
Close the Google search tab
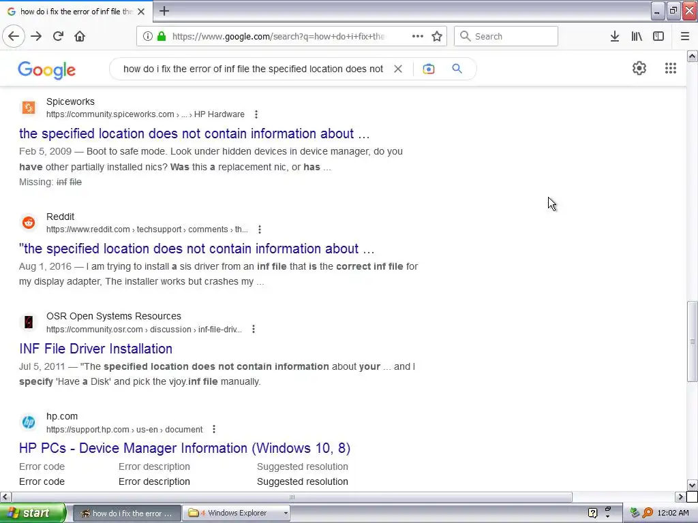tap(141, 12)
